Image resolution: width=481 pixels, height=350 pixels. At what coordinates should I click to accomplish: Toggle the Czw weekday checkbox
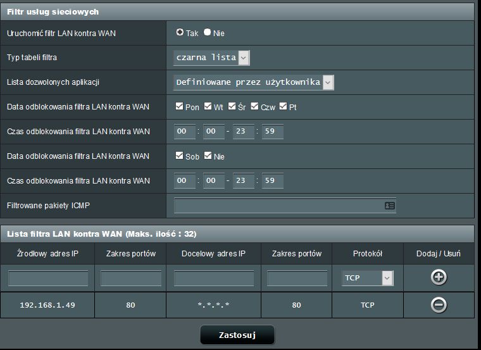254,106
